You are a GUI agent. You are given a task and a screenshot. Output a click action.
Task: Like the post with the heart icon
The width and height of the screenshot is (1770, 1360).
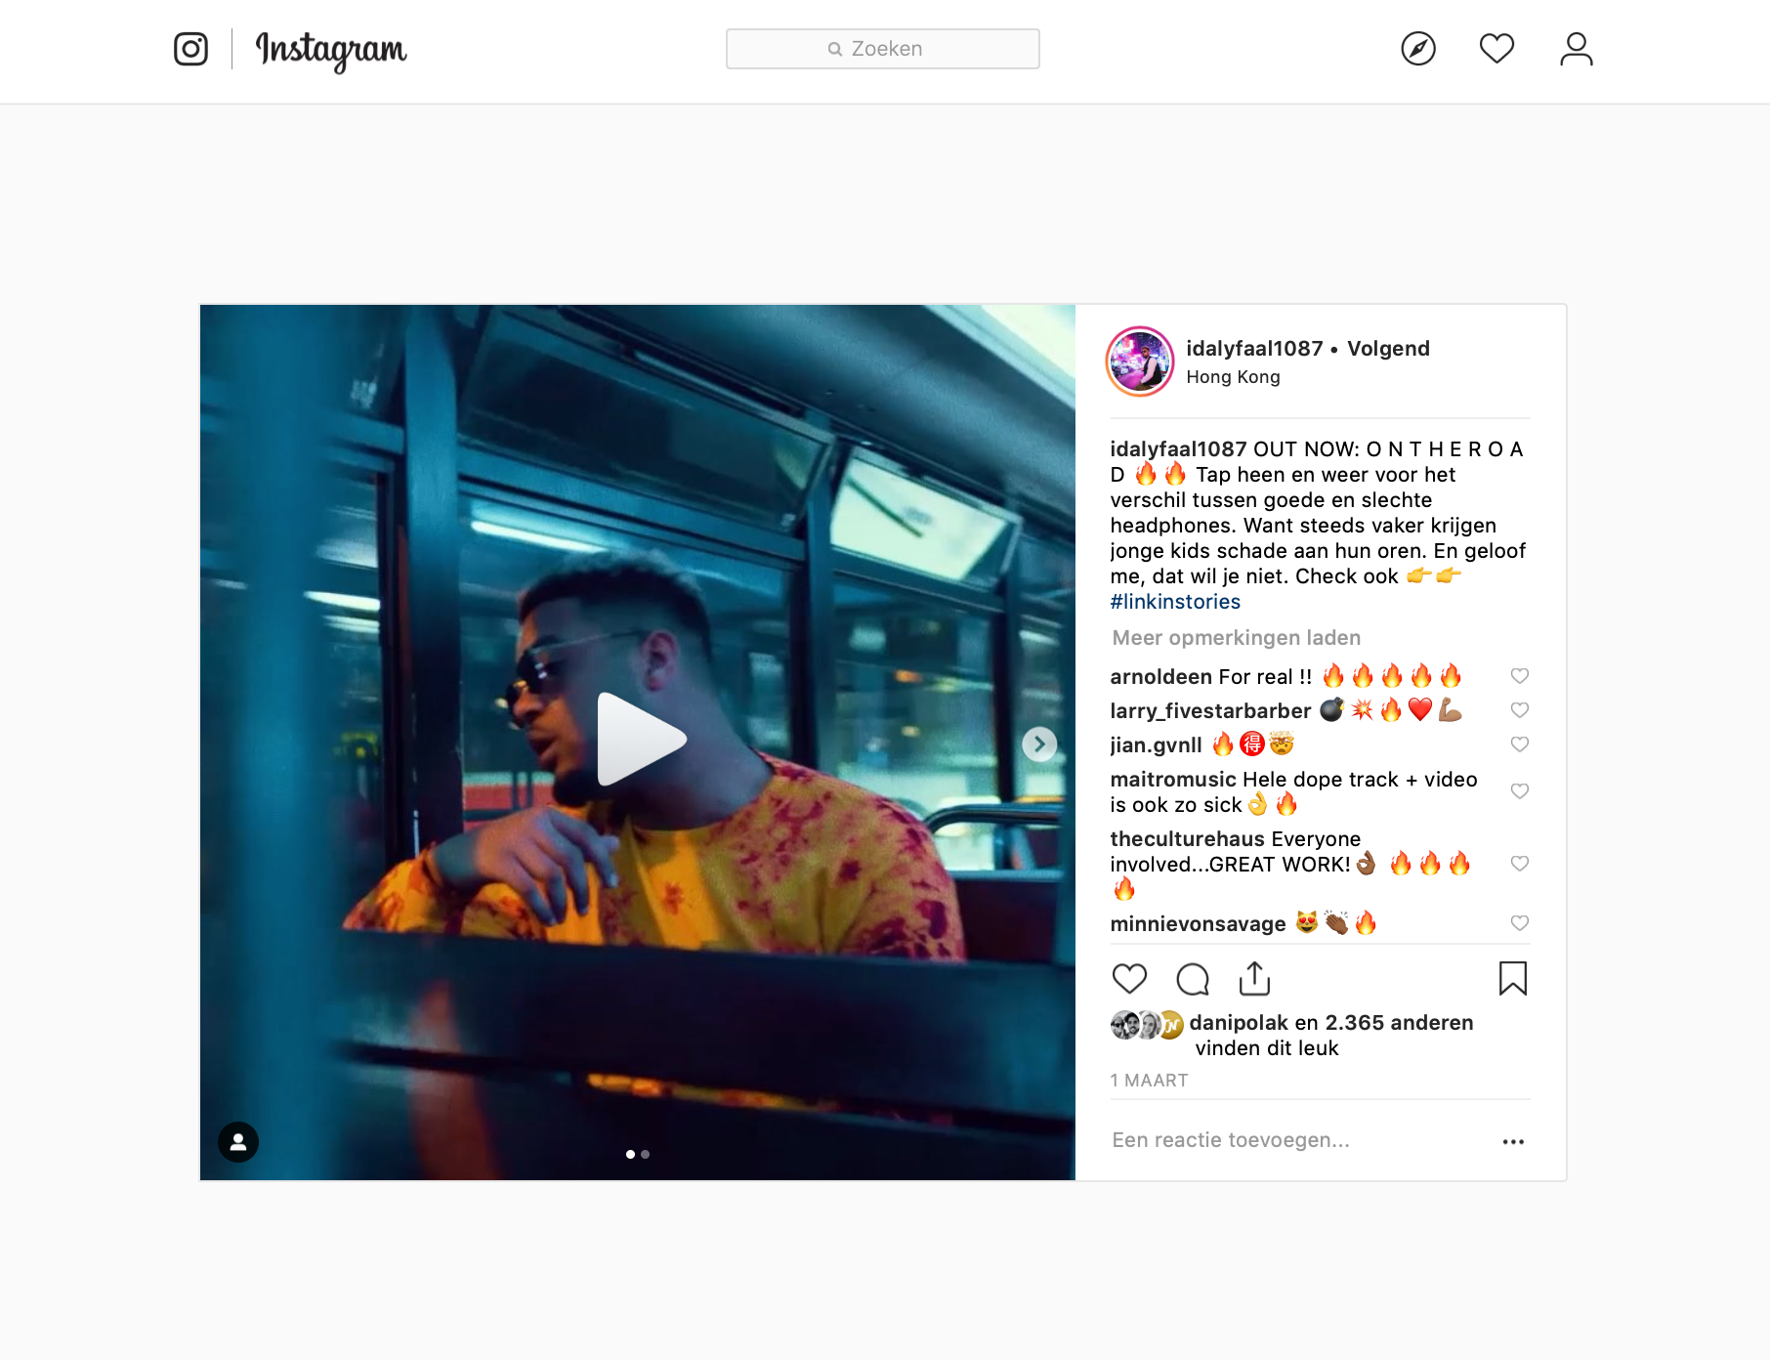pyautogui.click(x=1129, y=978)
